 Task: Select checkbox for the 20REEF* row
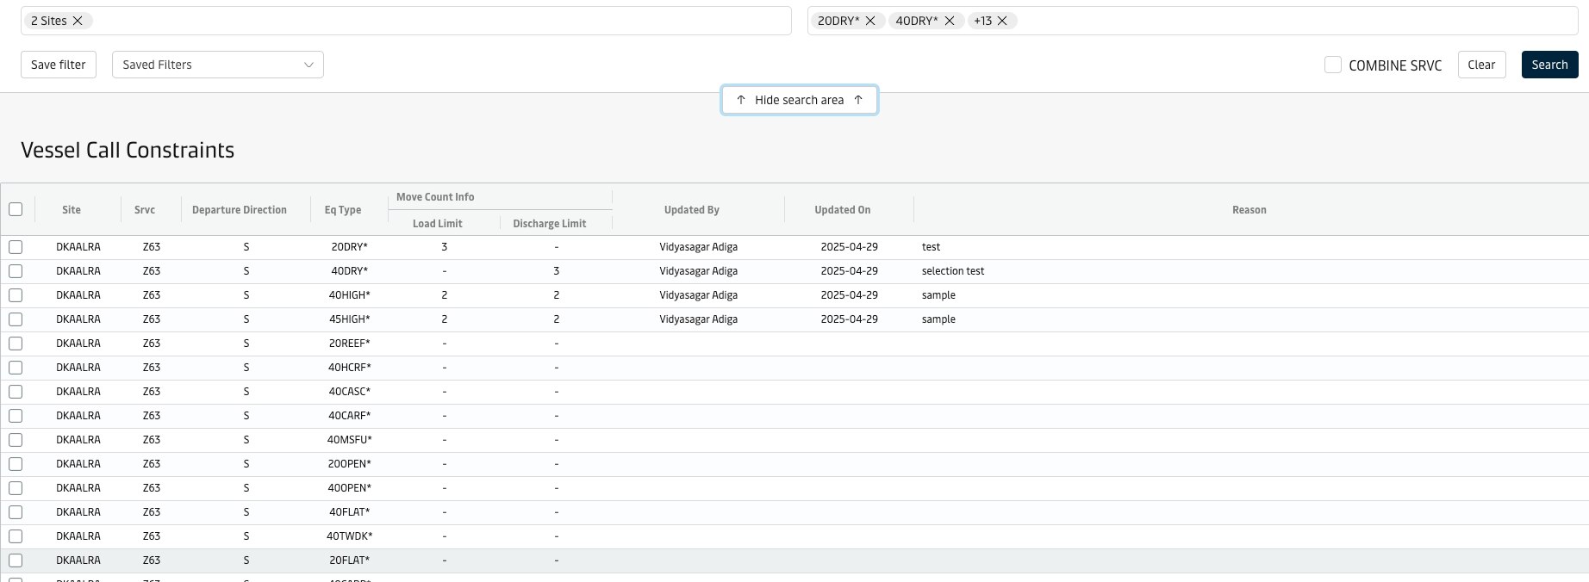(16, 344)
